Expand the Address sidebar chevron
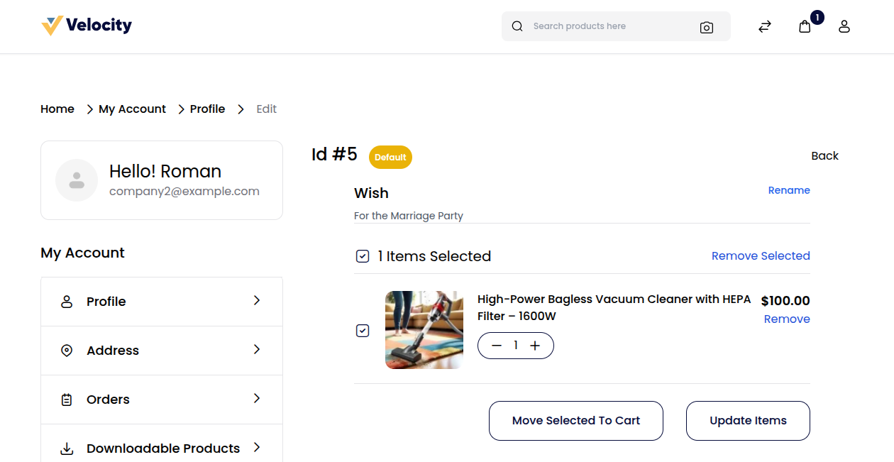The width and height of the screenshot is (894, 462). tap(257, 350)
